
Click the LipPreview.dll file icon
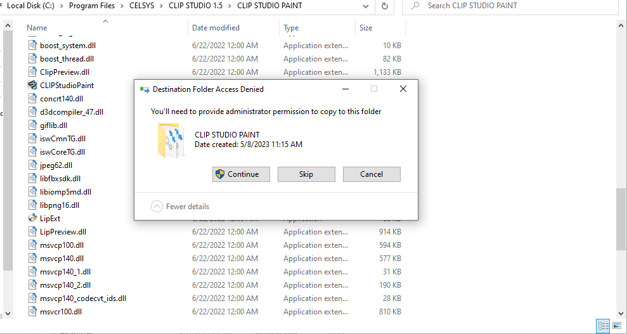[32, 232]
